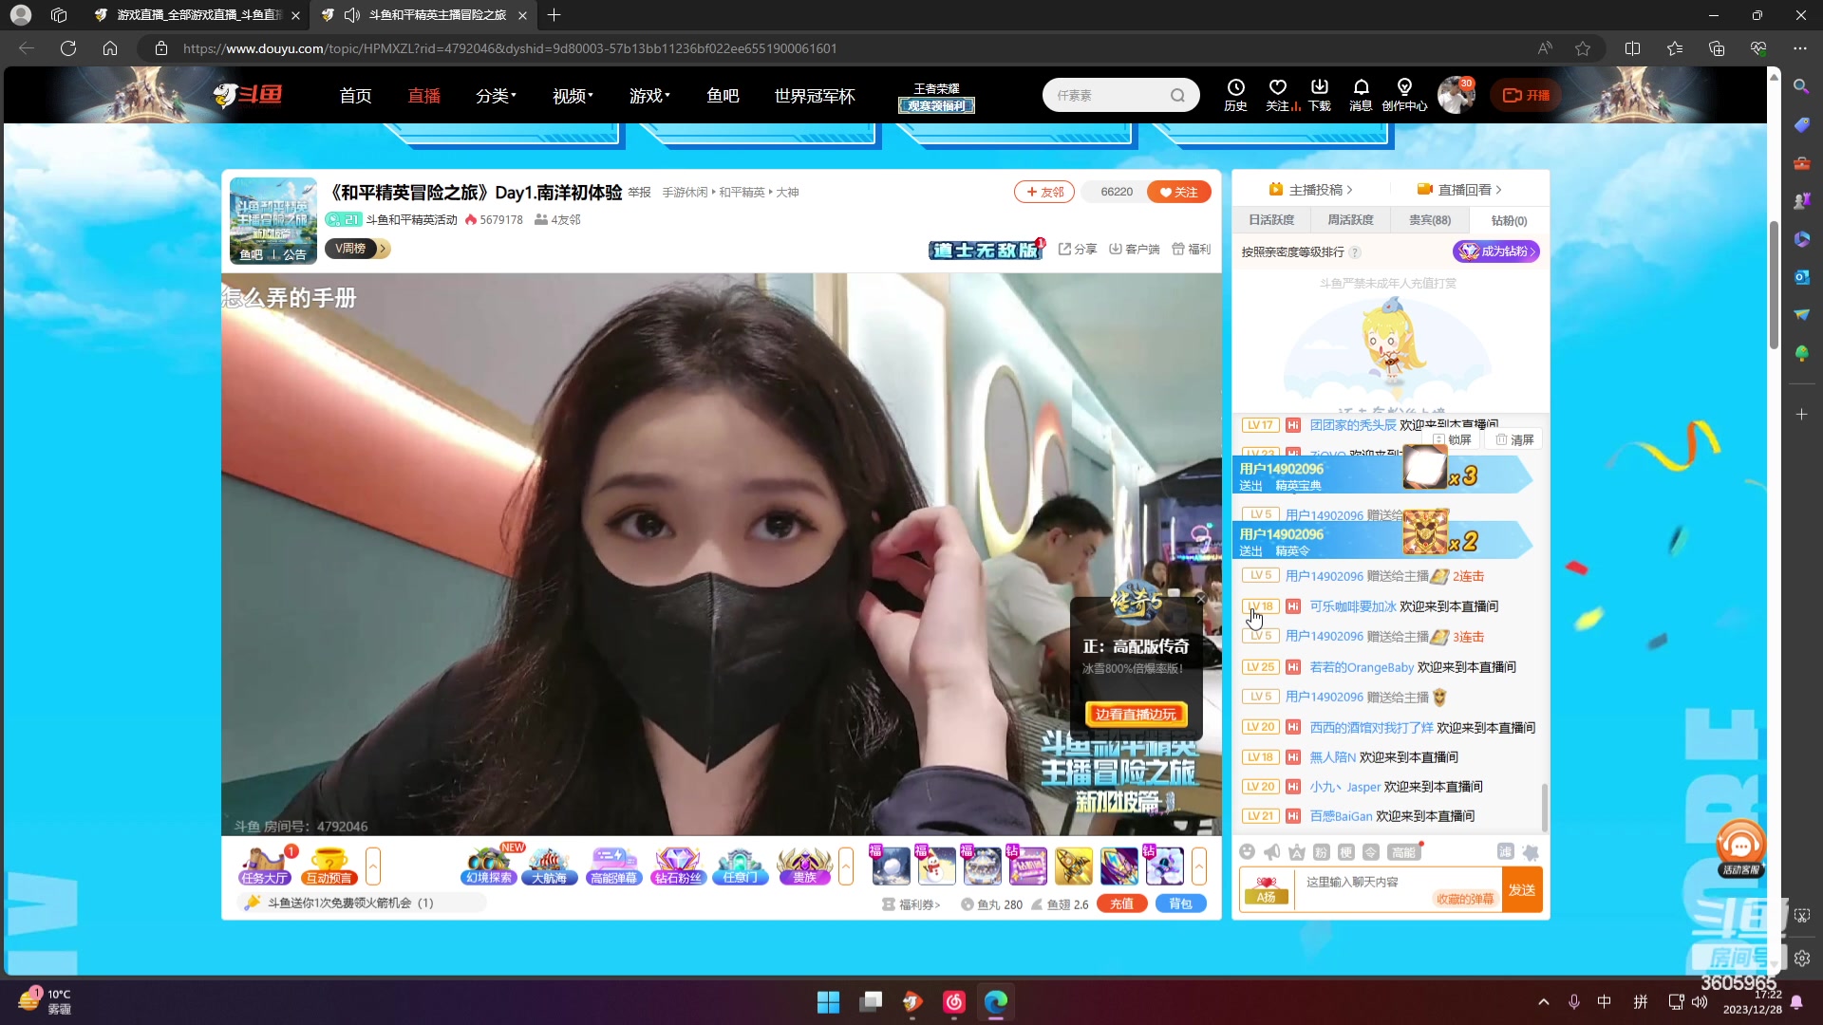Open the 幻境探索 binoculars icon
Image resolution: width=1823 pixels, height=1025 pixels.
click(x=489, y=866)
